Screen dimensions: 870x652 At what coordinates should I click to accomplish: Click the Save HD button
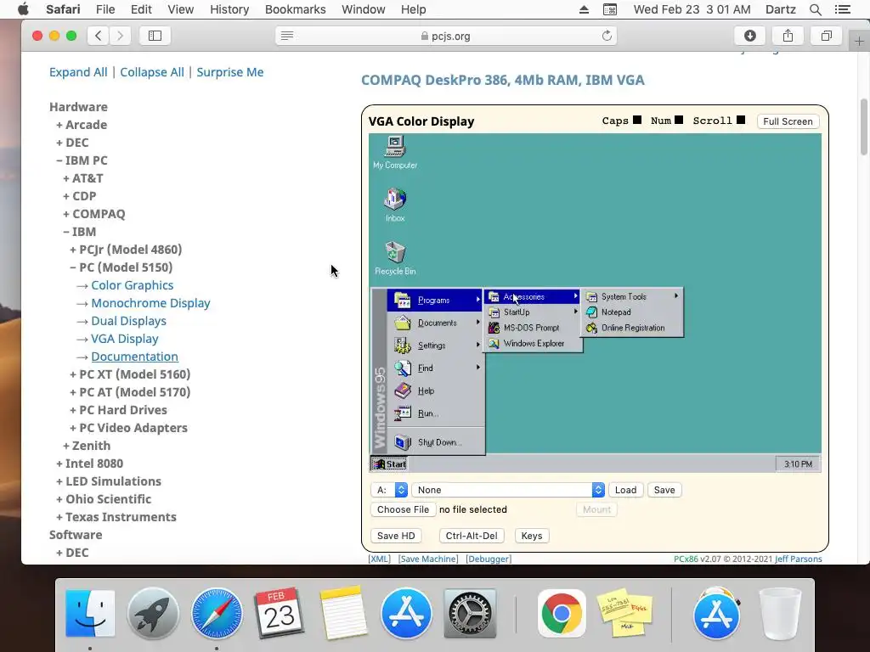[x=396, y=536]
